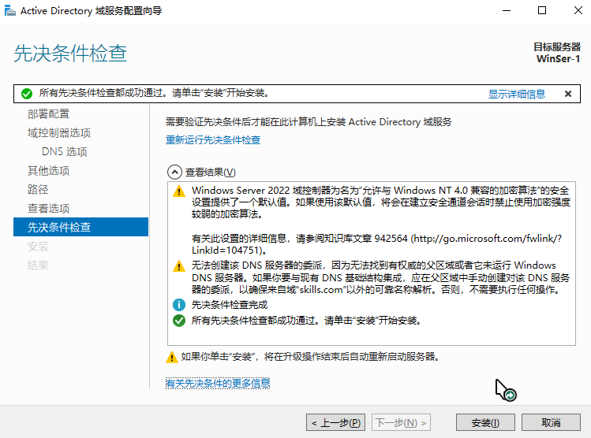Click the 查看结果(V) label

(211, 173)
